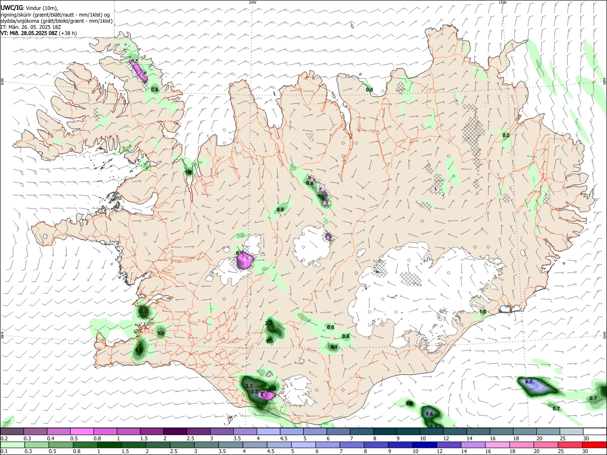Screen dimensions: 607x455
Task: Click the "14" label in the bottom legend row
Action: point(464,452)
